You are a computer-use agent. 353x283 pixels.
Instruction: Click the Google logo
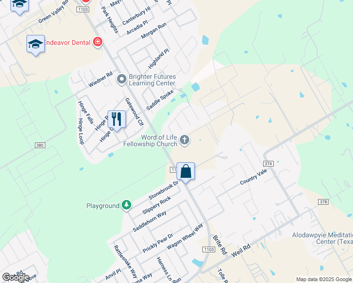pyautogui.click(x=16, y=278)
